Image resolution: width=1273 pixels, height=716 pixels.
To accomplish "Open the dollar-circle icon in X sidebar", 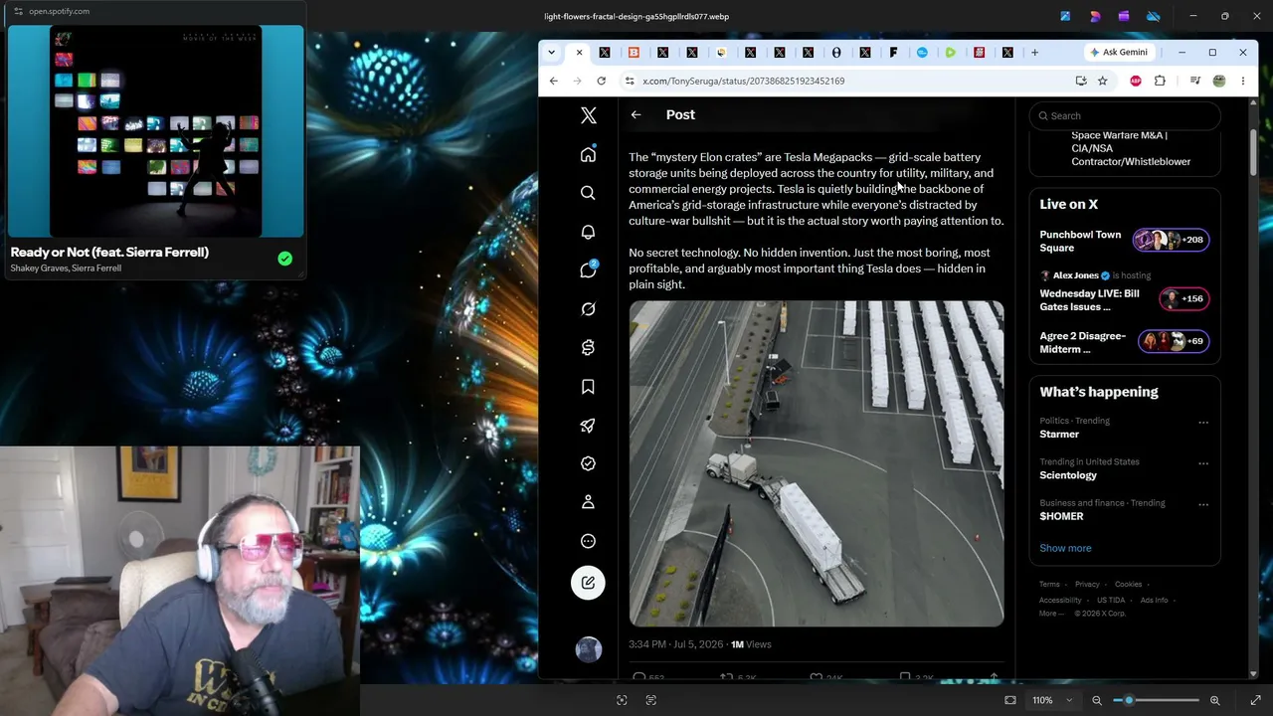I will [x=588, y=347].
